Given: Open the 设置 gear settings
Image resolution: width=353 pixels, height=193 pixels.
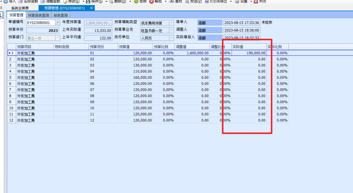Looking at the screenshot, I should (237, 1).
